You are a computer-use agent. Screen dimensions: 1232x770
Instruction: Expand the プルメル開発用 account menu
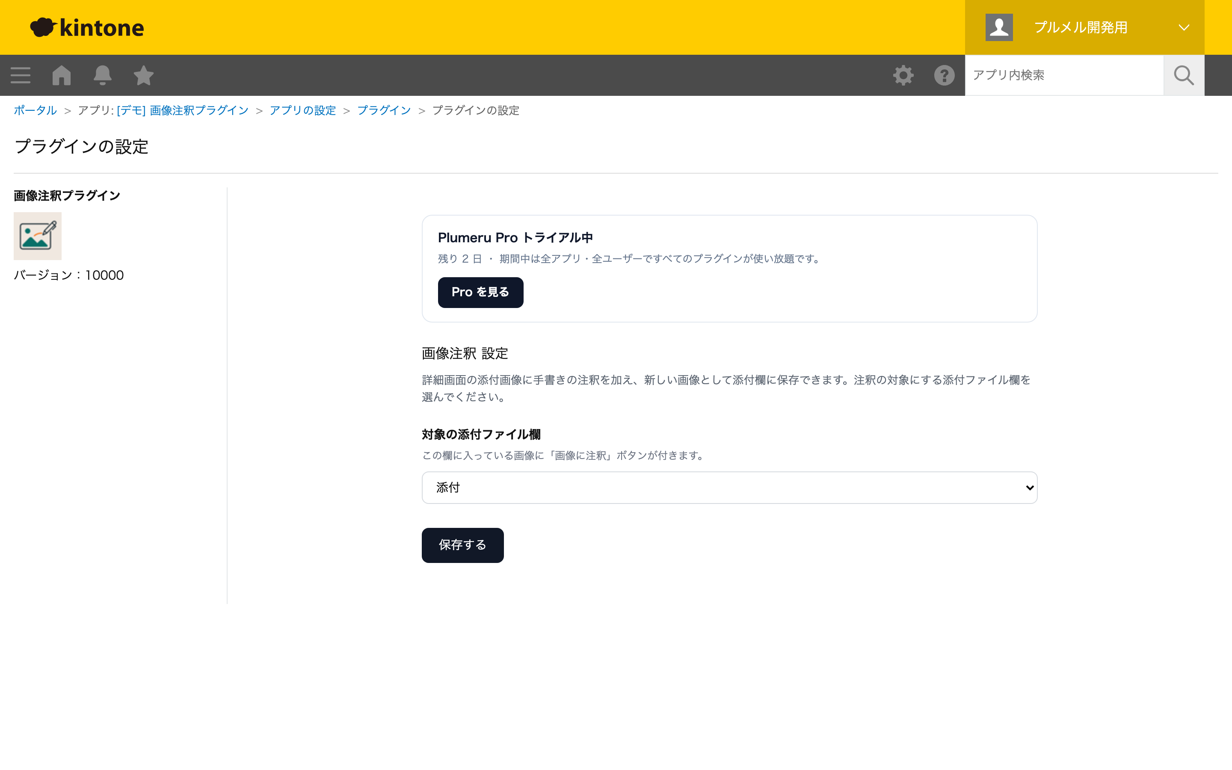point(1084,27)
